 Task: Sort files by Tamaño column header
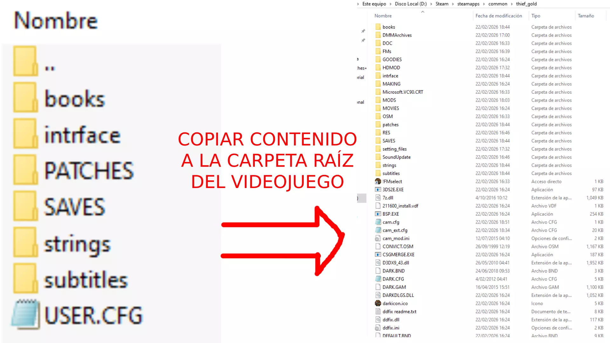coord(586,16)
